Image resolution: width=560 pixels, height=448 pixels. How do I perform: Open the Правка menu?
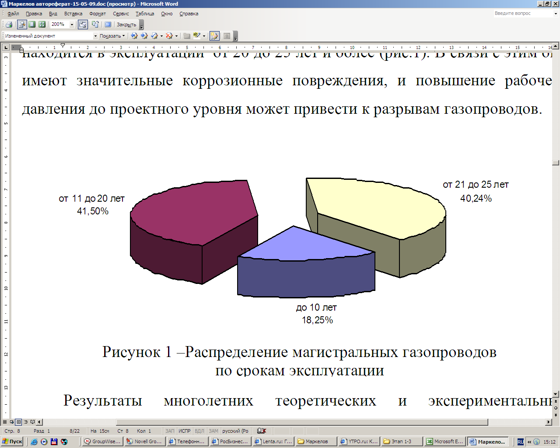coord(34,14)
